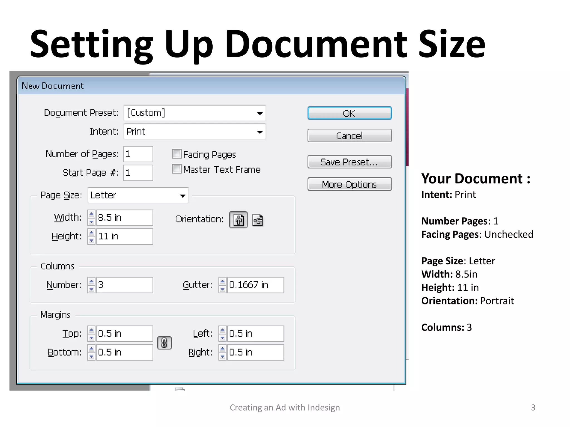Increase Gutter with the up stepper
Image resolution: width=570 pixels, height=427 pixels.
[x=222, y=281]
